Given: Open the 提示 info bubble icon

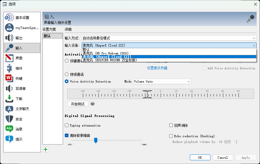Looking at the screenshot, I should [9, 139].
